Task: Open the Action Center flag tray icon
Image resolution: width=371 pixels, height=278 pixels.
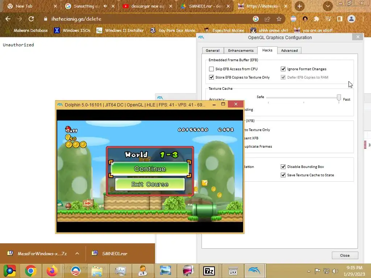Action: point(317,271)
